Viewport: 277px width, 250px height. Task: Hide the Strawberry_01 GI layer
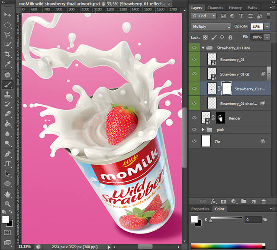coord(194,74)
